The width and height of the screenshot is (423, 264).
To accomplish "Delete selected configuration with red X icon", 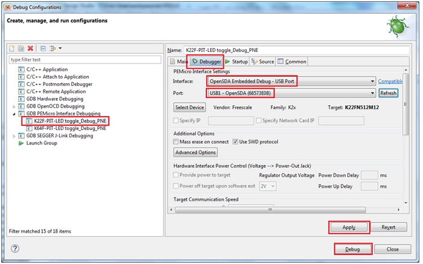I will pos(31,48).
